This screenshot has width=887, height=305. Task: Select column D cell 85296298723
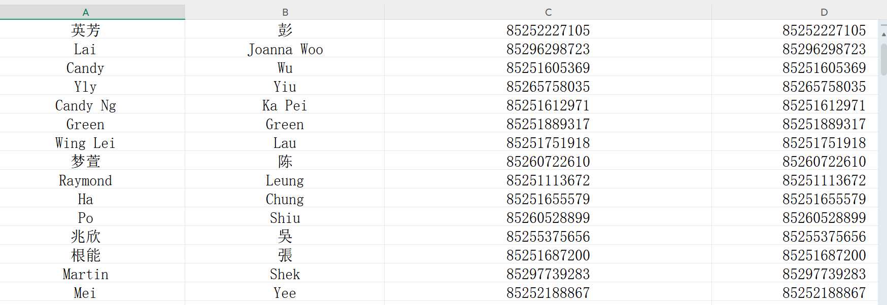click(x=795, y=49)
